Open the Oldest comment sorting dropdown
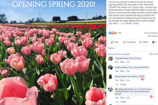 pos(112,48)
